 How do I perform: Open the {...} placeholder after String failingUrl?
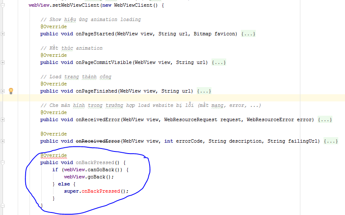pos(331,141)
